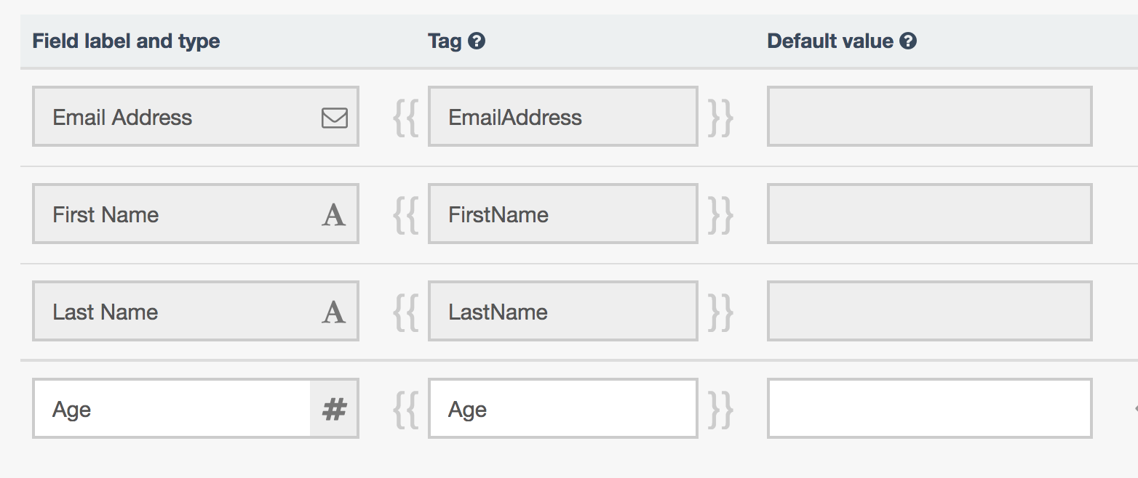1138x478 pixels.
Task: Click the Last Name default value box
Action: (x=929, y=312)
